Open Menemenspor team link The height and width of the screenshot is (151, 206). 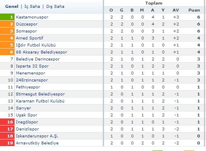[31, 73]
